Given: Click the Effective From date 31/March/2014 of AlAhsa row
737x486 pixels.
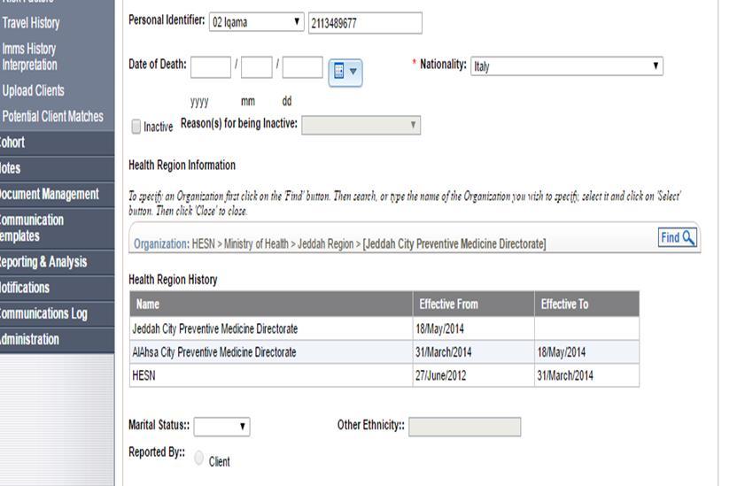Looking at the screenshot, I should [443, 352].
